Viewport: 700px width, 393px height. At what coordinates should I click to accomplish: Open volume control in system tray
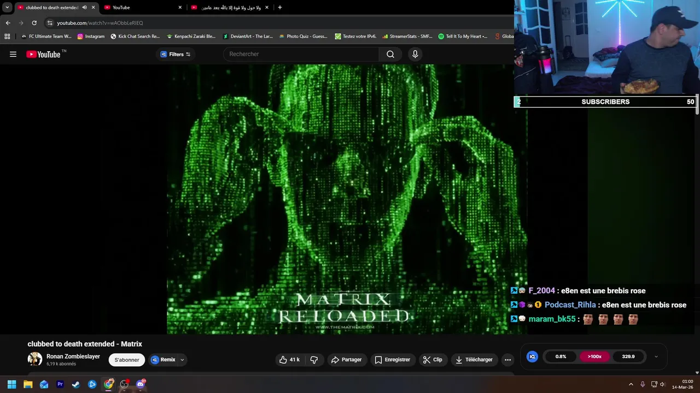pos(662,384)
